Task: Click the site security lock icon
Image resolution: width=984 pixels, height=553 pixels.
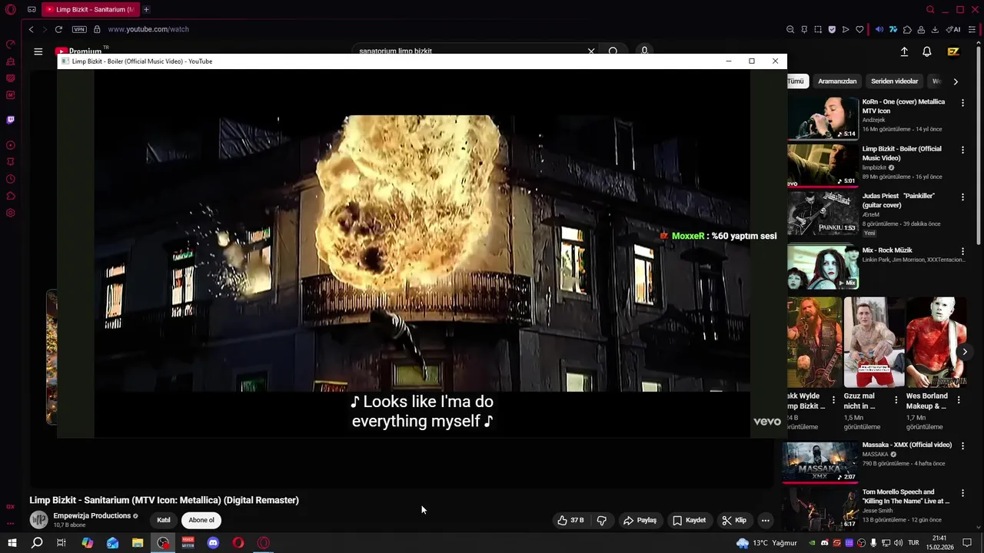Action: click(97, 29)
